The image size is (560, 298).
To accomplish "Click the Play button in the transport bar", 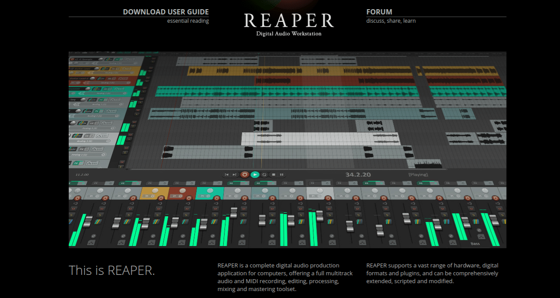I will pos(255,175).
